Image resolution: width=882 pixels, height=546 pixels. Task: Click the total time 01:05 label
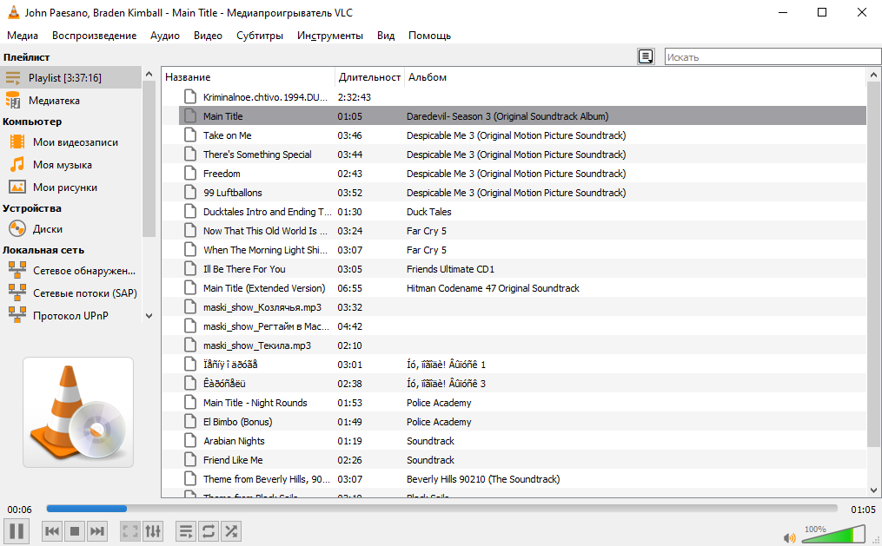pos(863,510)
